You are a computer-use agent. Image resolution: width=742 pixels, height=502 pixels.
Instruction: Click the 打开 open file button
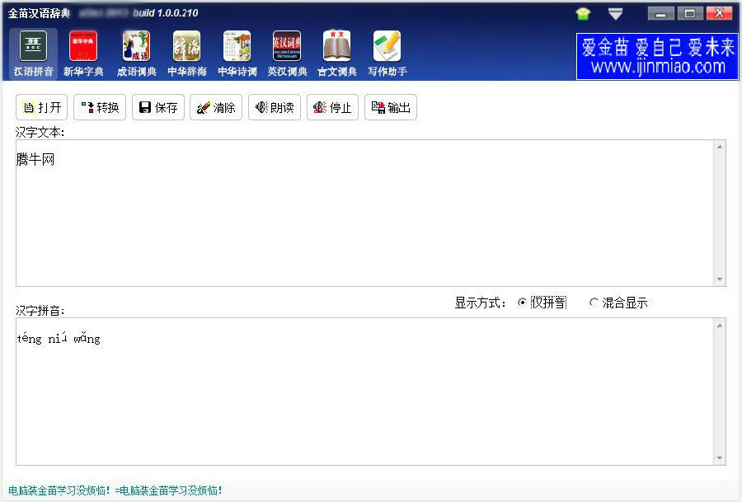[42, 107]
